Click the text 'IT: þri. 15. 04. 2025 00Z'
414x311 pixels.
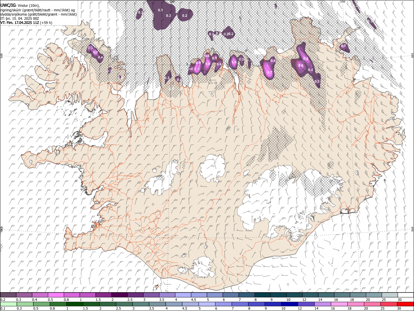[20, 18]
